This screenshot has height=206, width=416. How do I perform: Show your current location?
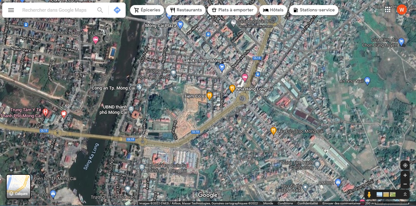(405, 165)
